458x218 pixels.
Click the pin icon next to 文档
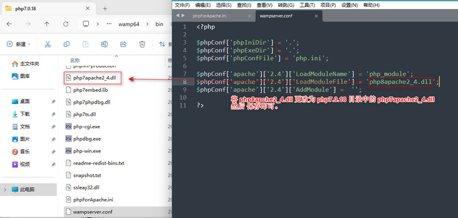pos(53,127)
